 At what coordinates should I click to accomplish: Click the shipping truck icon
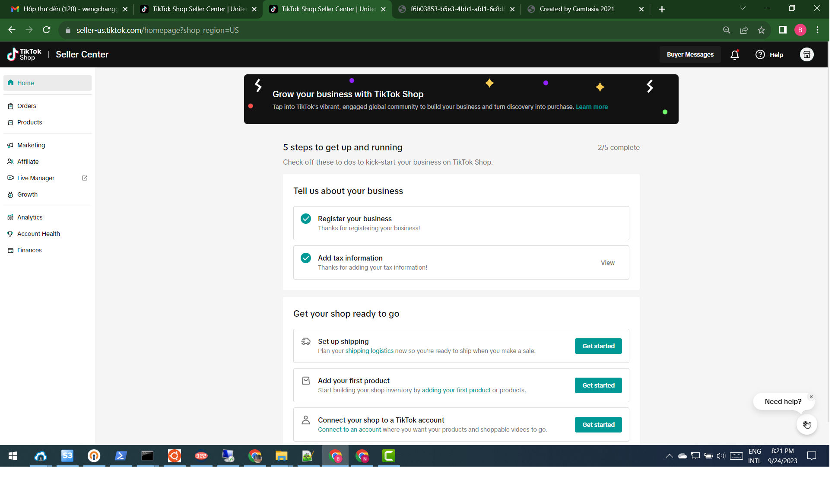(x=306, y=341)
